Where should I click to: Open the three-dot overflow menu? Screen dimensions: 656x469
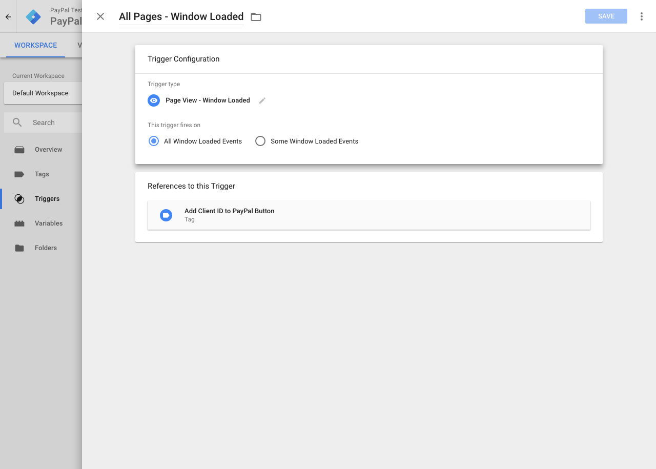[x=642, y=16]
